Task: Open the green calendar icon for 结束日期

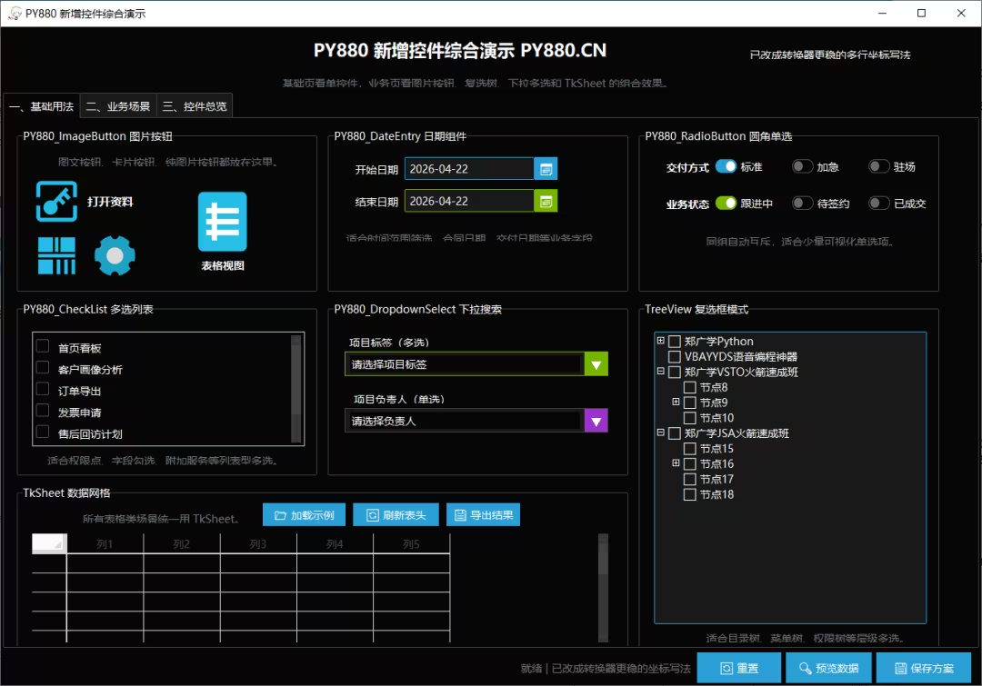Action: [546, 201]
